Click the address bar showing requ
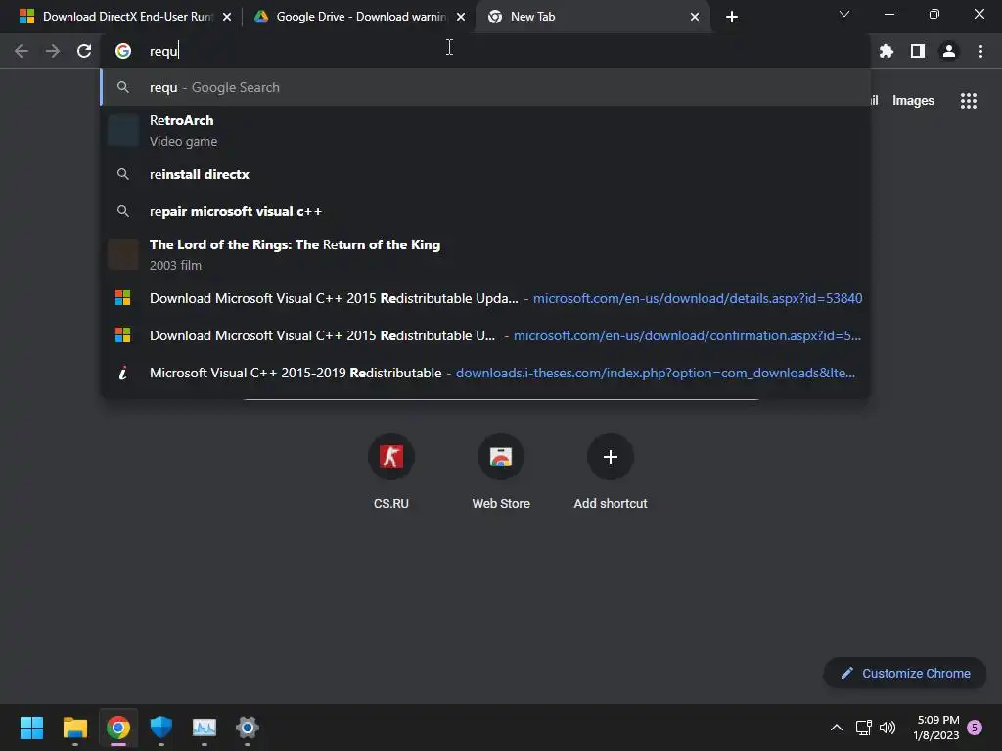This screenshot has height=751, width=1002. [485, 51]
